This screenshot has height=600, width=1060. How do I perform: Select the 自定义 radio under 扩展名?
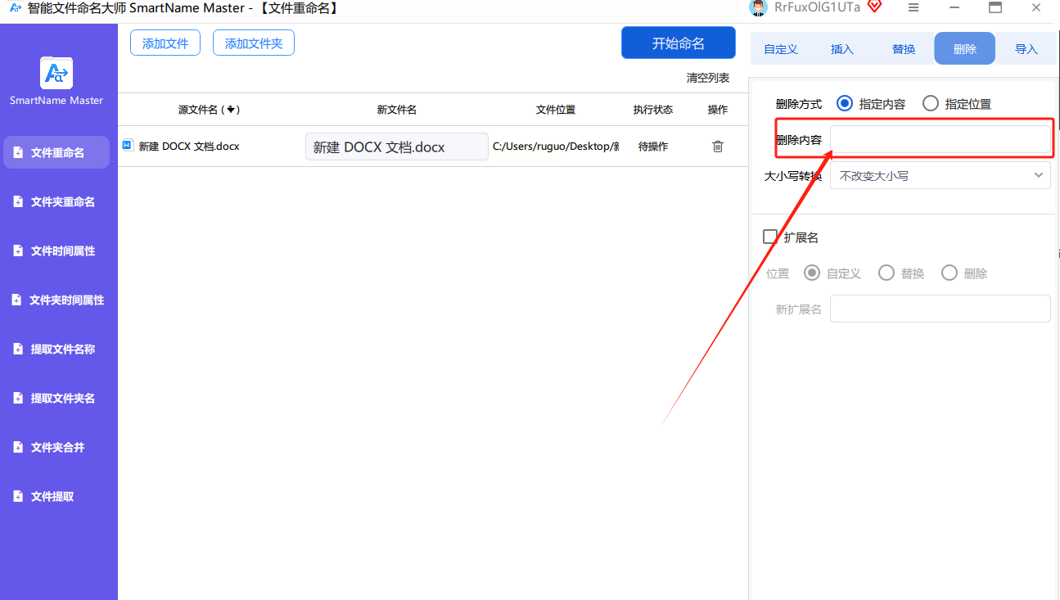(813, 273)
